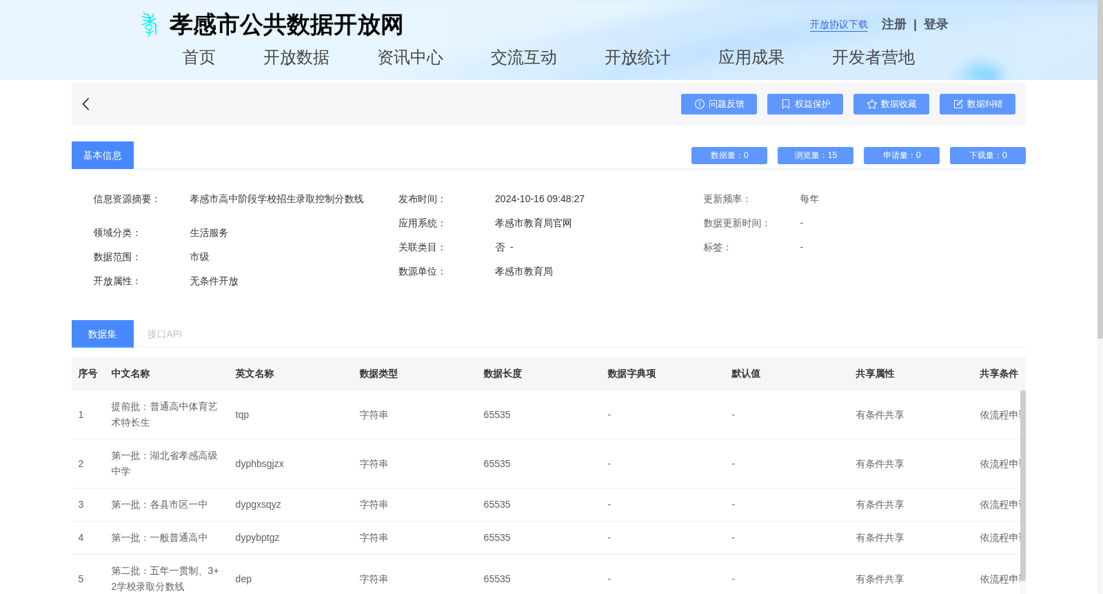
Task: Click cell 第一批：各县市区一中
Action: point(159,504)
